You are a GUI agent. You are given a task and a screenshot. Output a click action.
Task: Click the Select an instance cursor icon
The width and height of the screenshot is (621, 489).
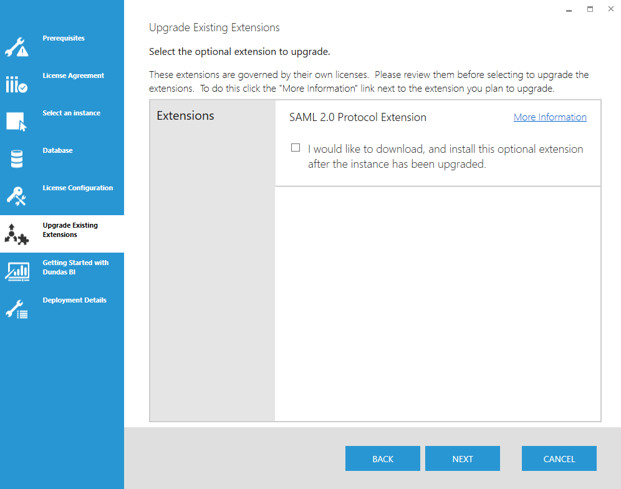coord(17,122)
